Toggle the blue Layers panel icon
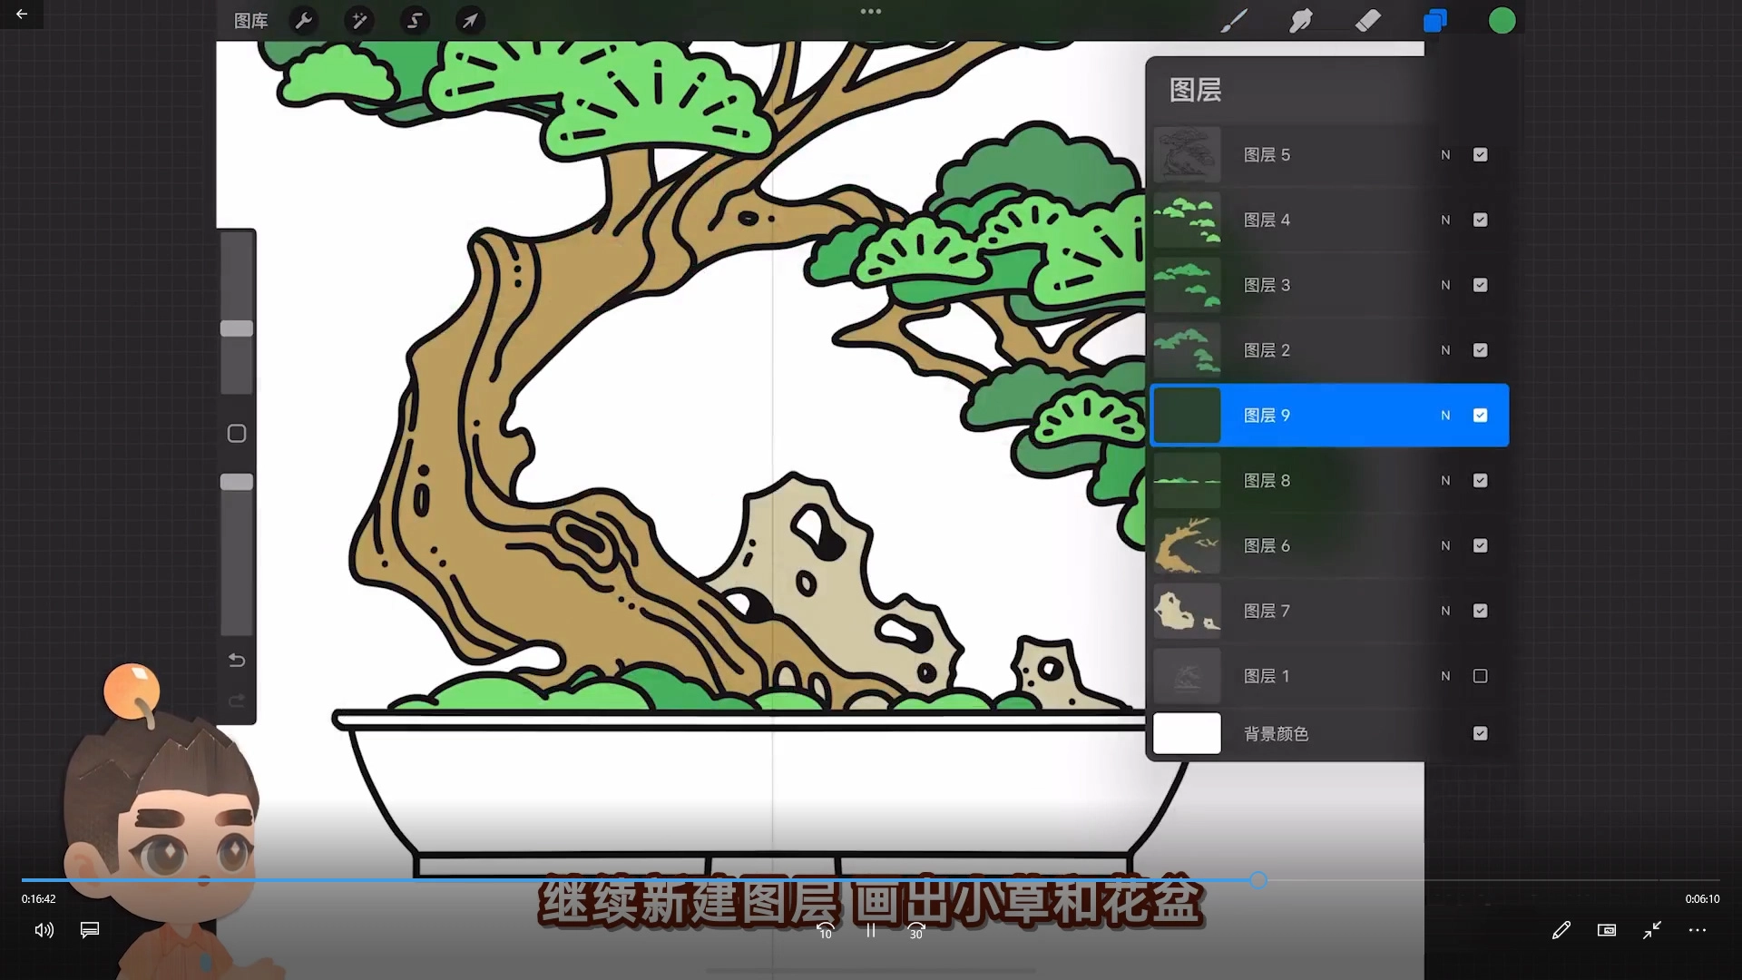The width and height of the screenshot is (1742, 980). (1434, 20)
